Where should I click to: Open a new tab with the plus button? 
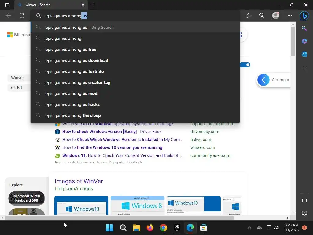[93, 5]
